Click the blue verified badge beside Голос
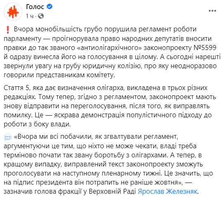224x197 pixels. 50,7
